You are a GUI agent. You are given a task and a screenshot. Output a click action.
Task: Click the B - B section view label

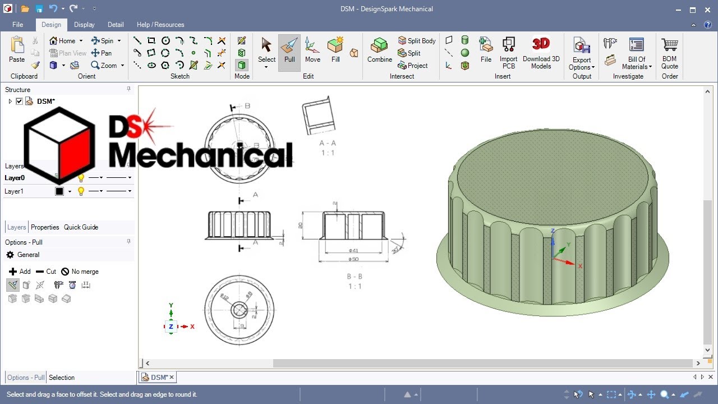point(355,277)
